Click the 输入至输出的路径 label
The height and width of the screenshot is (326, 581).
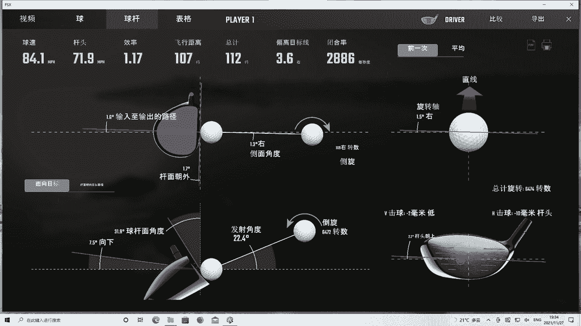pyautogui.click(x=141, y=117)
